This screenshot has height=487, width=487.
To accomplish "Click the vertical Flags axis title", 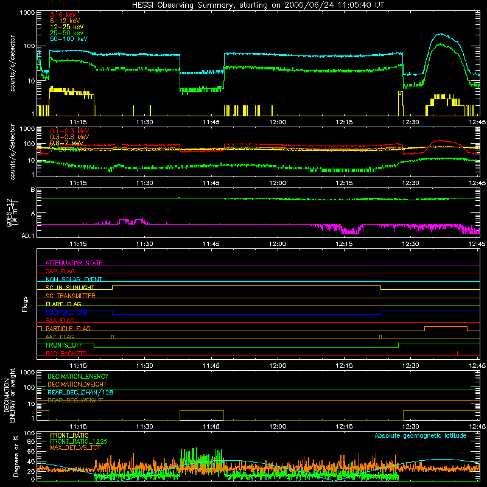I will (25, 304).
